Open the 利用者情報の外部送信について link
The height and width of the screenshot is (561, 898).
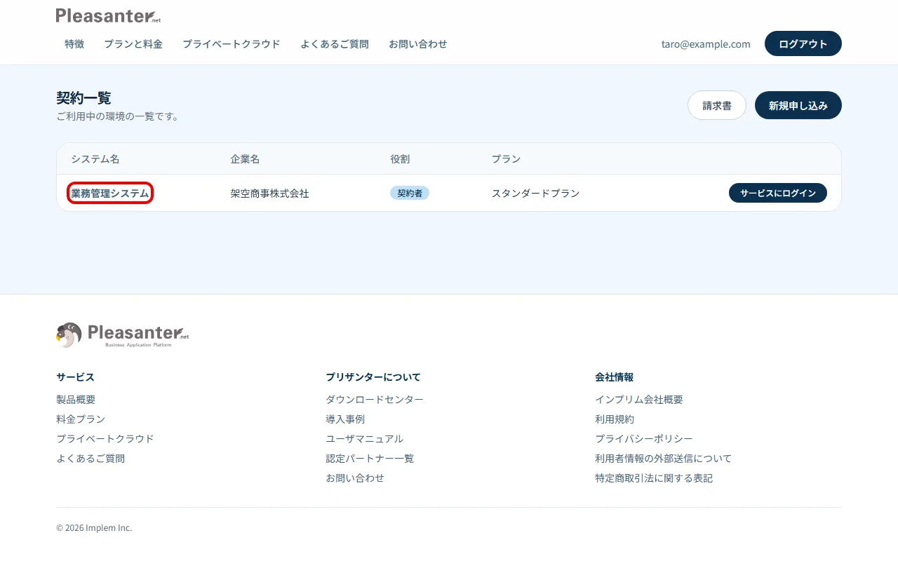[x=663, y=459]
